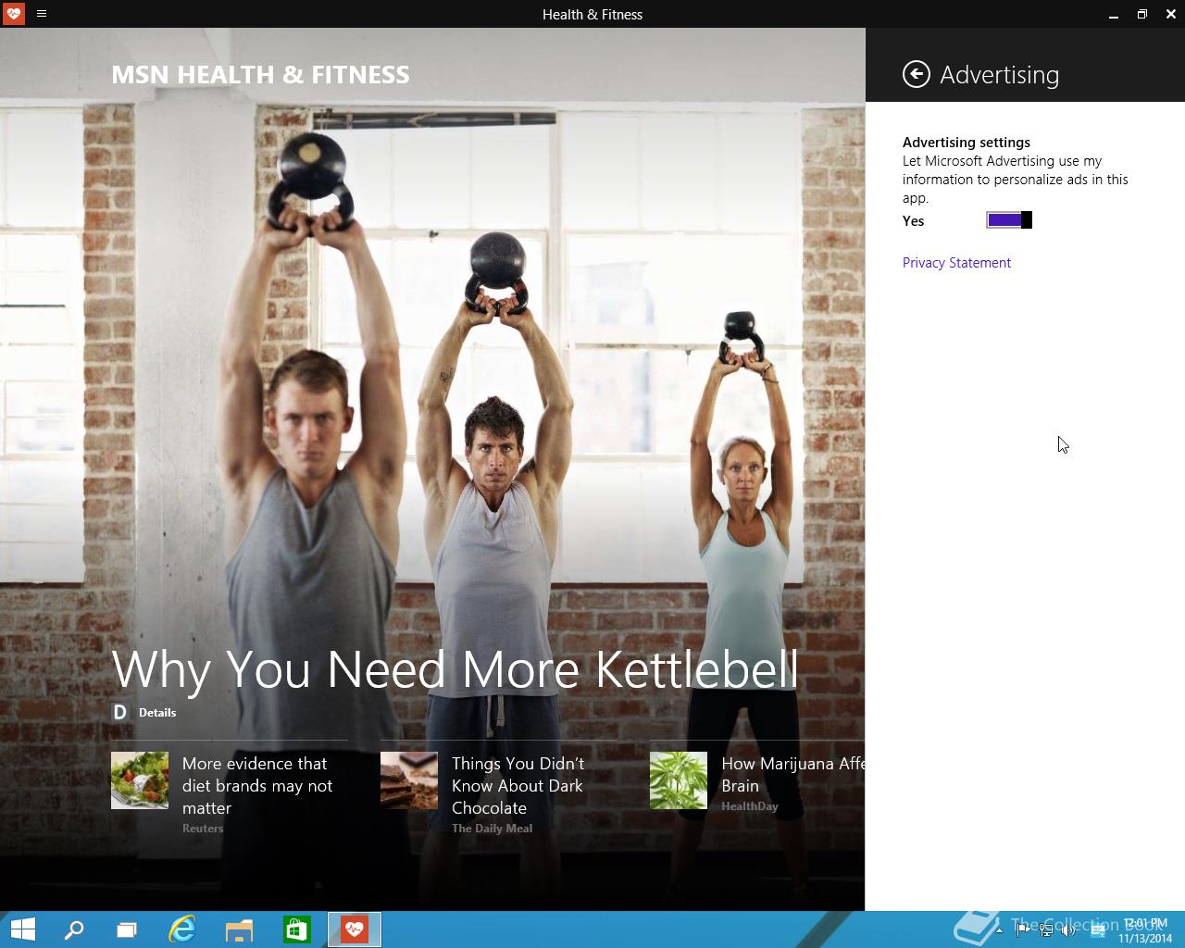Open the volume speaker icon in tray
This screenshot has height=948, width=1185.
(x=1069, y=930)
